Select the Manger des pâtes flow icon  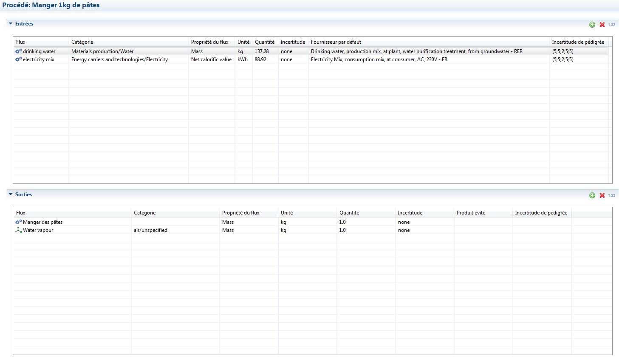tap(19, 222)
